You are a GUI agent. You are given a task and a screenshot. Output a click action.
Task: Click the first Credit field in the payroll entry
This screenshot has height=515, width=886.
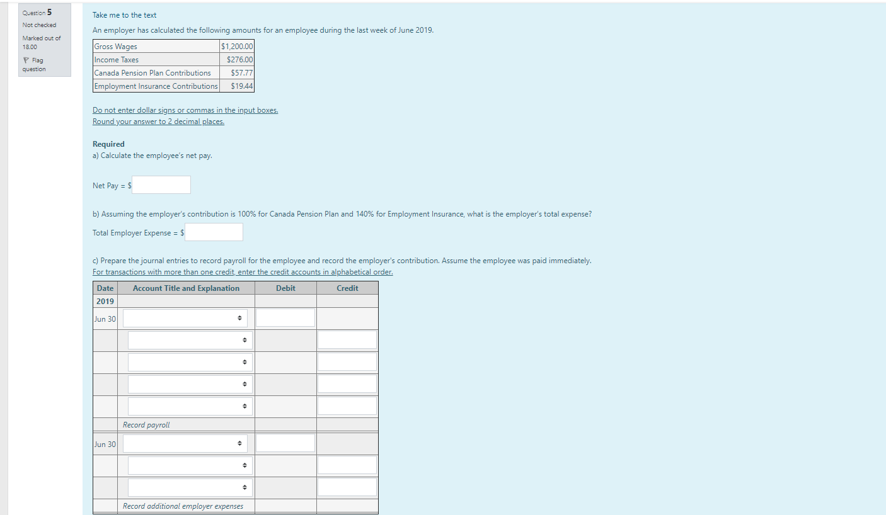tap(347, 339)
